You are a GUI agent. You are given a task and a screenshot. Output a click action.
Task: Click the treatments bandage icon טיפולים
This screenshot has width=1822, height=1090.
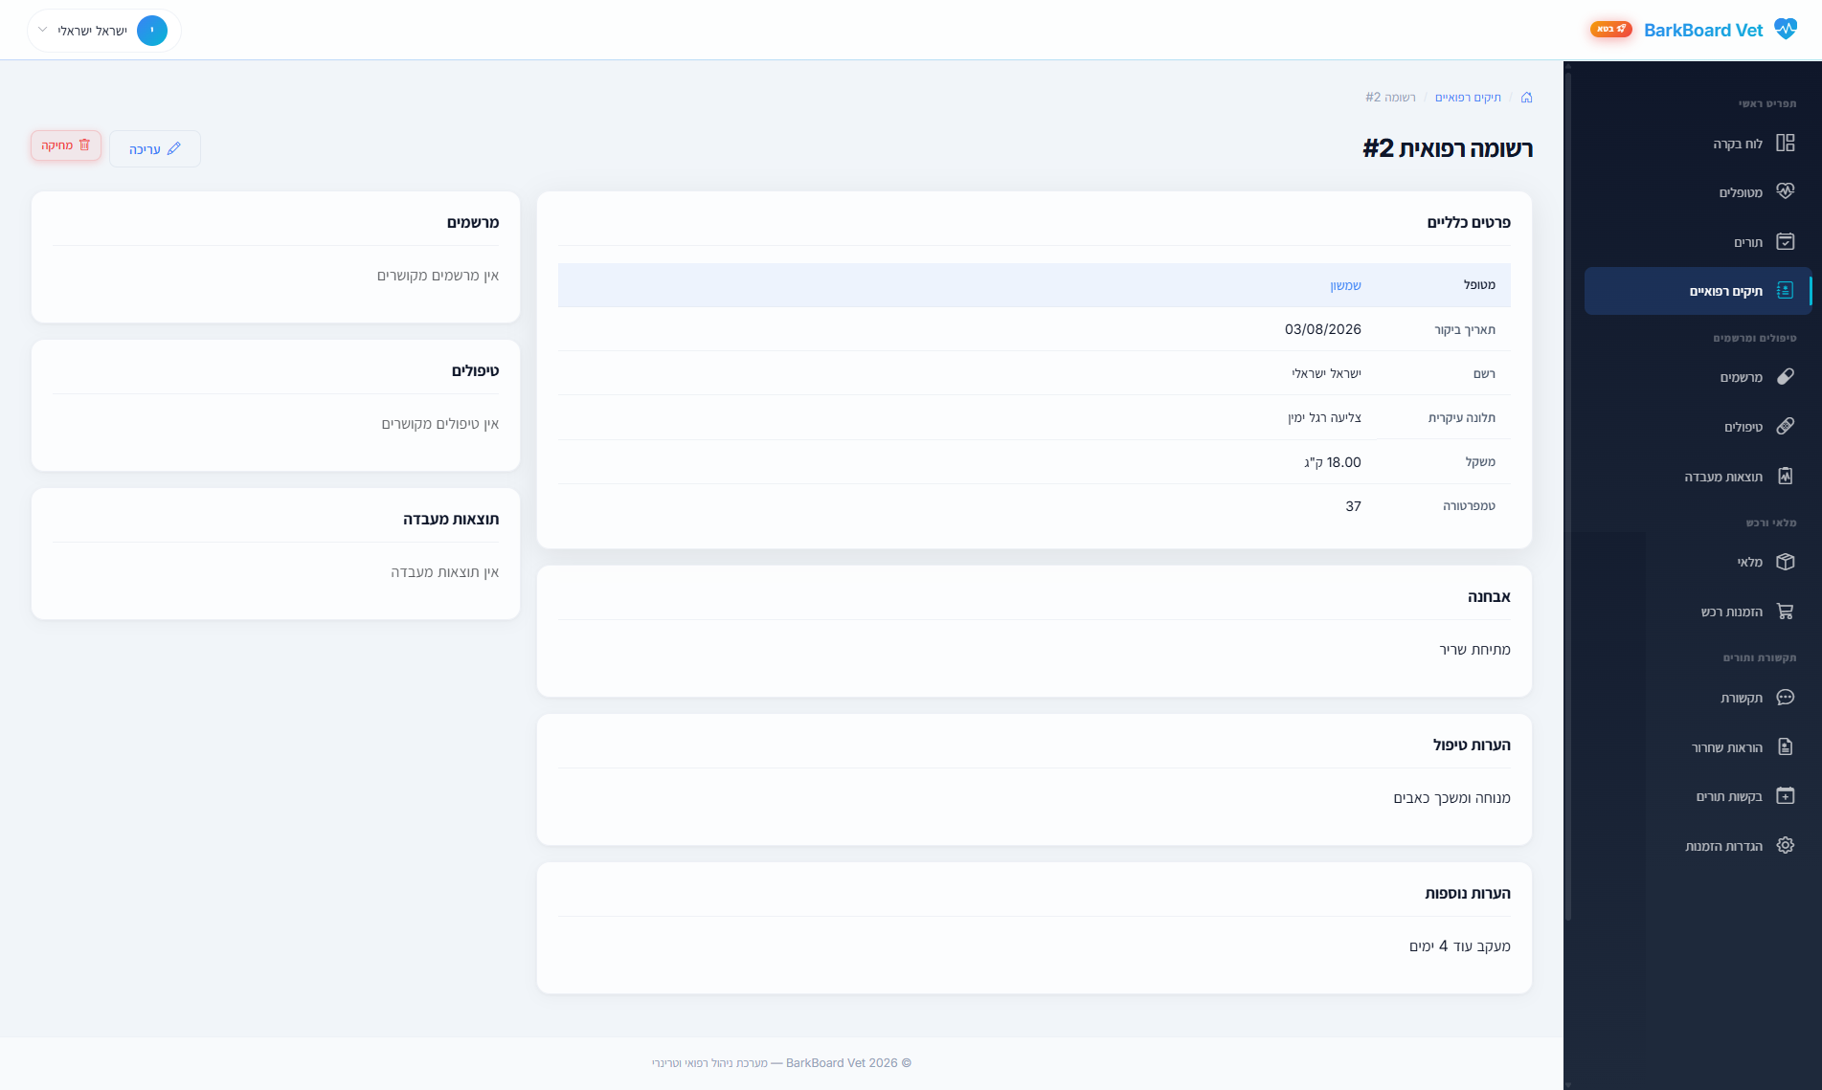1785,426
